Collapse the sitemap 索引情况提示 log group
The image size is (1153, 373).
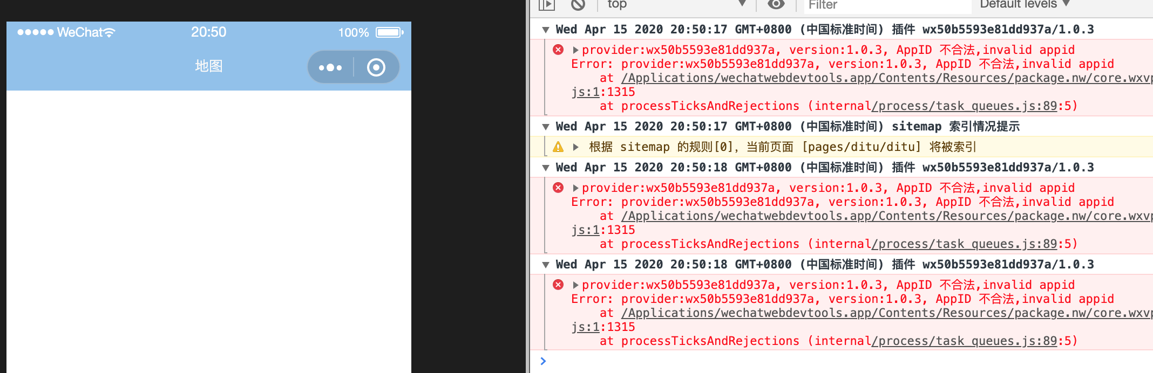(x=546, y=127)
